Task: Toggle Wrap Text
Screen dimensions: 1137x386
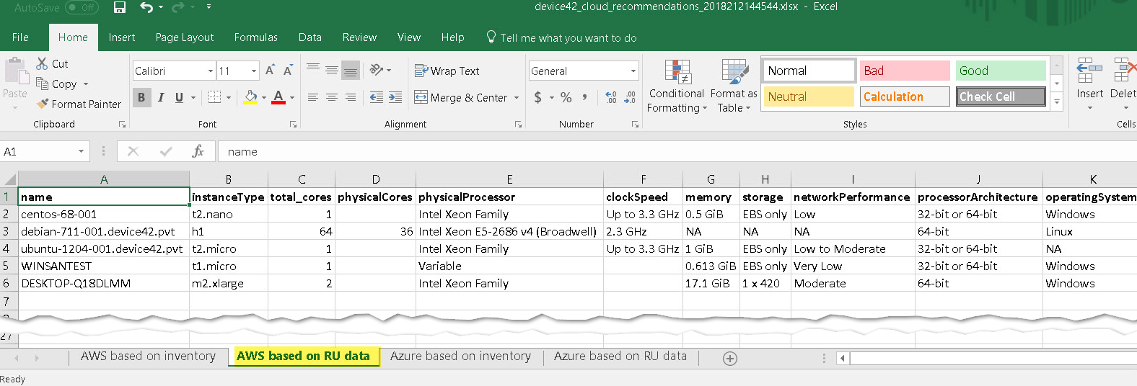Action: click(447, 71)
